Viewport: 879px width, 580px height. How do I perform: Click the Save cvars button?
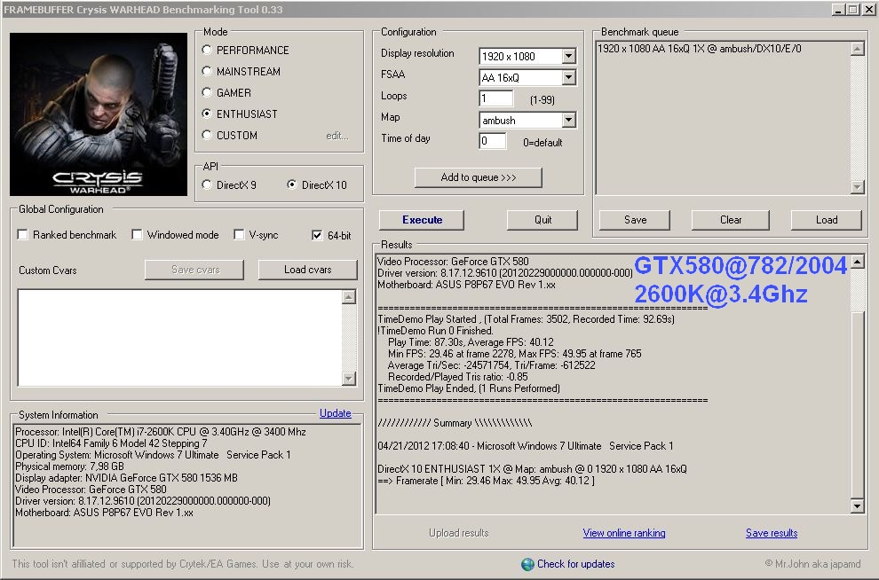194,270
